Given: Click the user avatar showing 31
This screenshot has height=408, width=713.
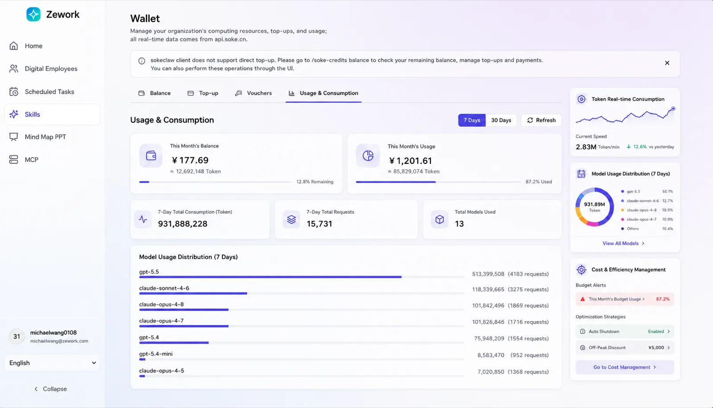Looking at the screenshot, I should coord(16,336).
